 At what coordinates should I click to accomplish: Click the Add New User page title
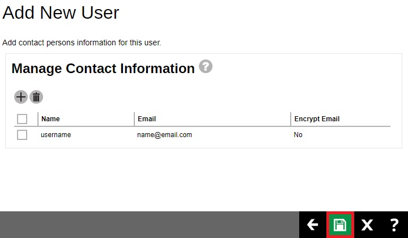[x=61, y=12]
